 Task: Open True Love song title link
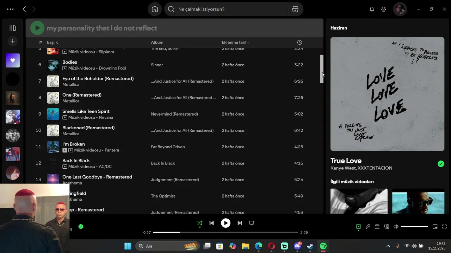346,161
